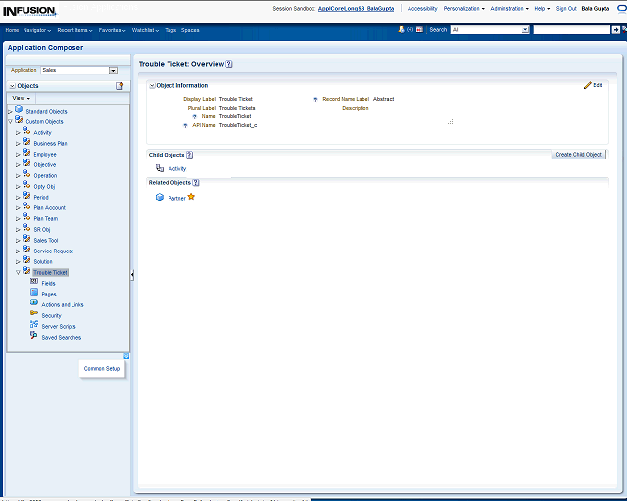Click the Sign Out link
Viewport: 627px width, 501px height.
click(566, 8)
